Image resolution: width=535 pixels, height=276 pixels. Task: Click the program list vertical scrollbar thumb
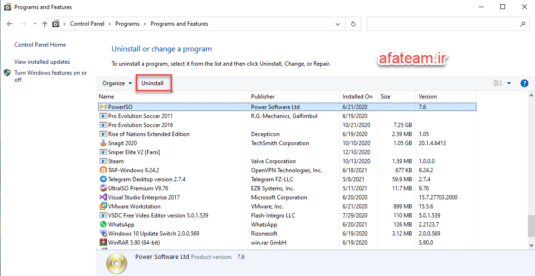click(x=531, y=226)
